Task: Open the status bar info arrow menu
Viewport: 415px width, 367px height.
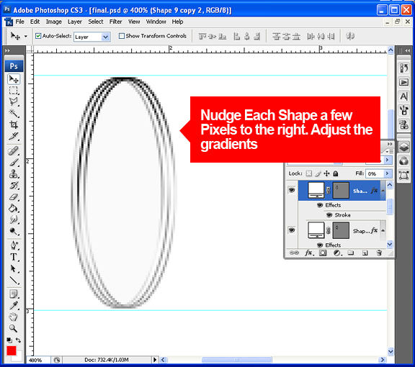Action: [155, 360]
